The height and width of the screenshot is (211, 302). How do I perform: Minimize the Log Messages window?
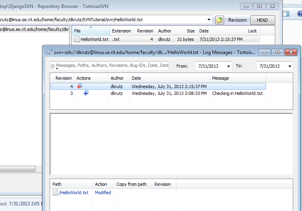click(x=265, y=52)
